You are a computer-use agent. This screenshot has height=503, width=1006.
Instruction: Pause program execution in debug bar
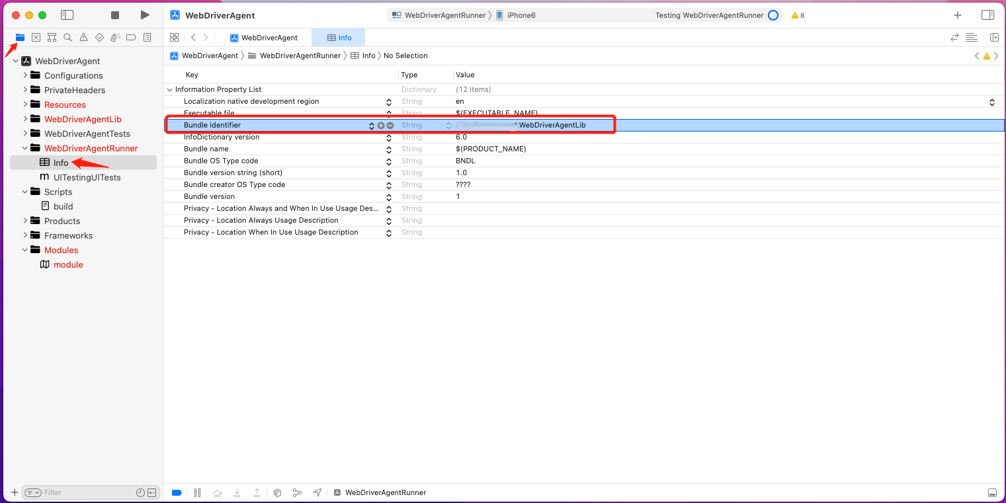pyautogui.click(x=197, y=492)
